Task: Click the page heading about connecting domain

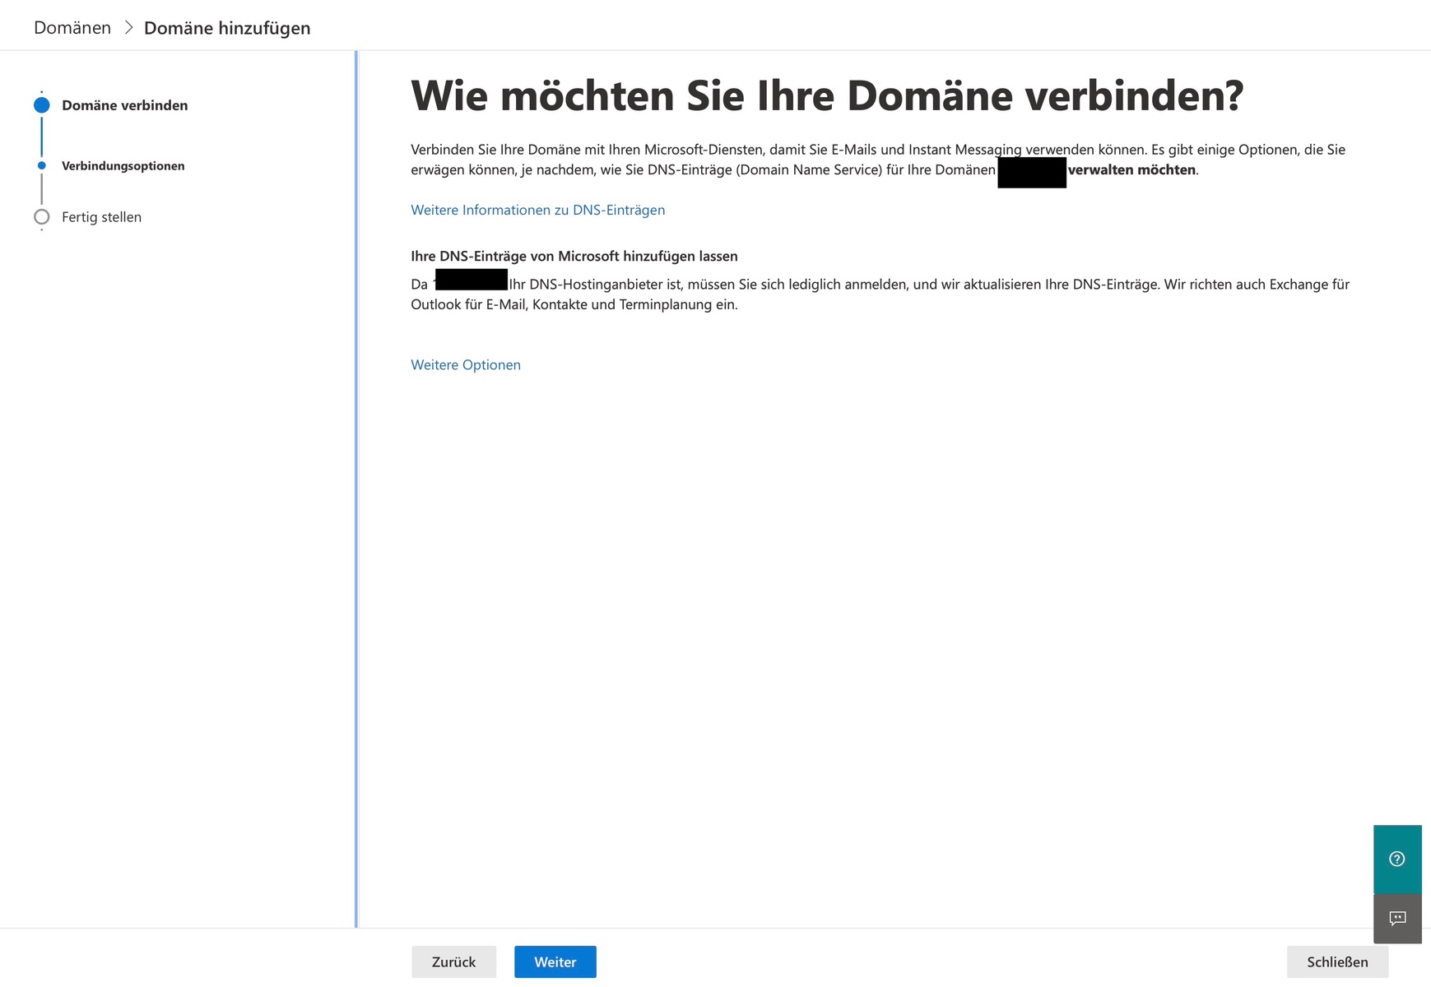Action: (x=826, y=95)
